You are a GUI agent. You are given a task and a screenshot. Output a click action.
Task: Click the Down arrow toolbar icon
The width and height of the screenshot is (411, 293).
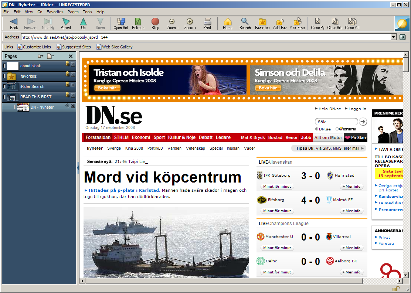click(x=100, y=21)
